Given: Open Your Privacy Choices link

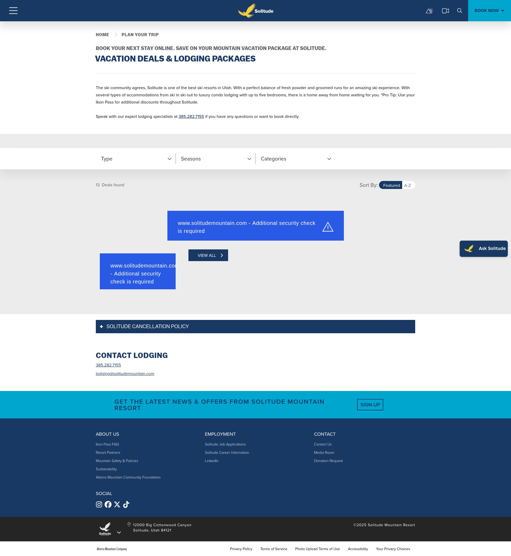Looking at the screenshot, I should (393, 549).
